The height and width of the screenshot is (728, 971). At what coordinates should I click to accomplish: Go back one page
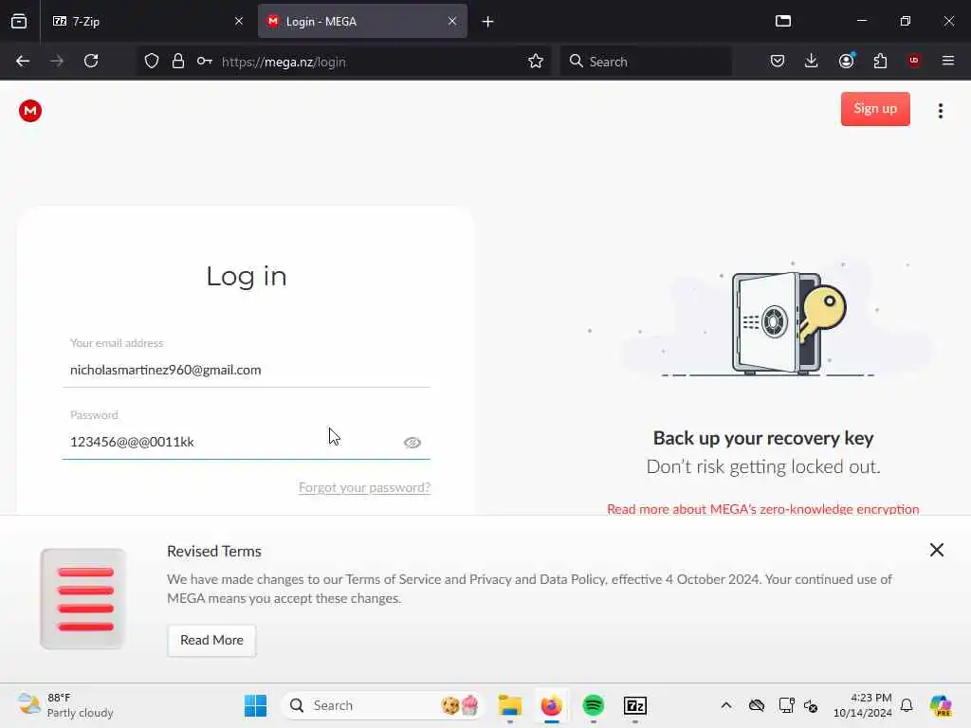23,62
